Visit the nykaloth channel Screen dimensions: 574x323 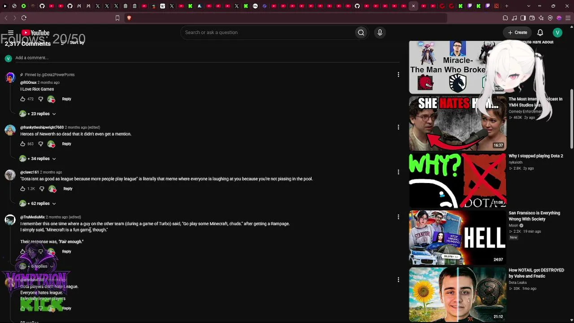point(516,162)
